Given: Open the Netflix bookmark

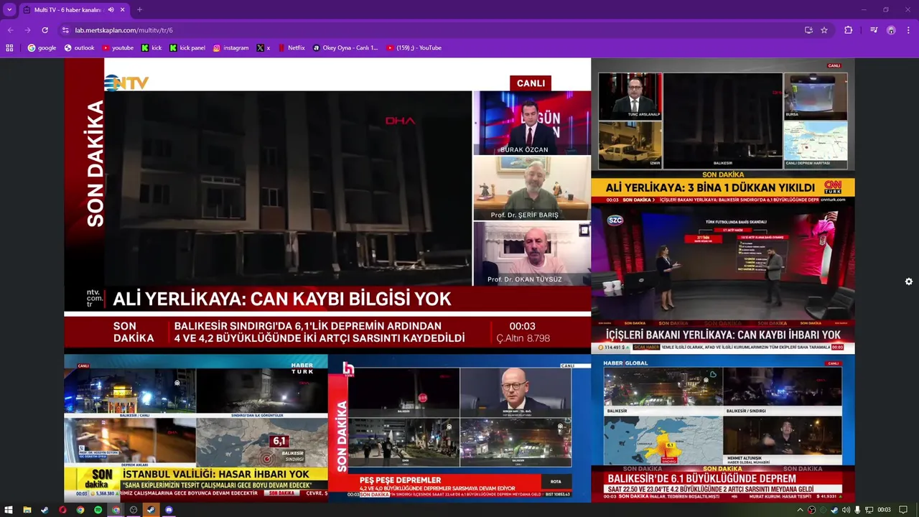Looking at the screenshot, I should [x=291, y=48].
